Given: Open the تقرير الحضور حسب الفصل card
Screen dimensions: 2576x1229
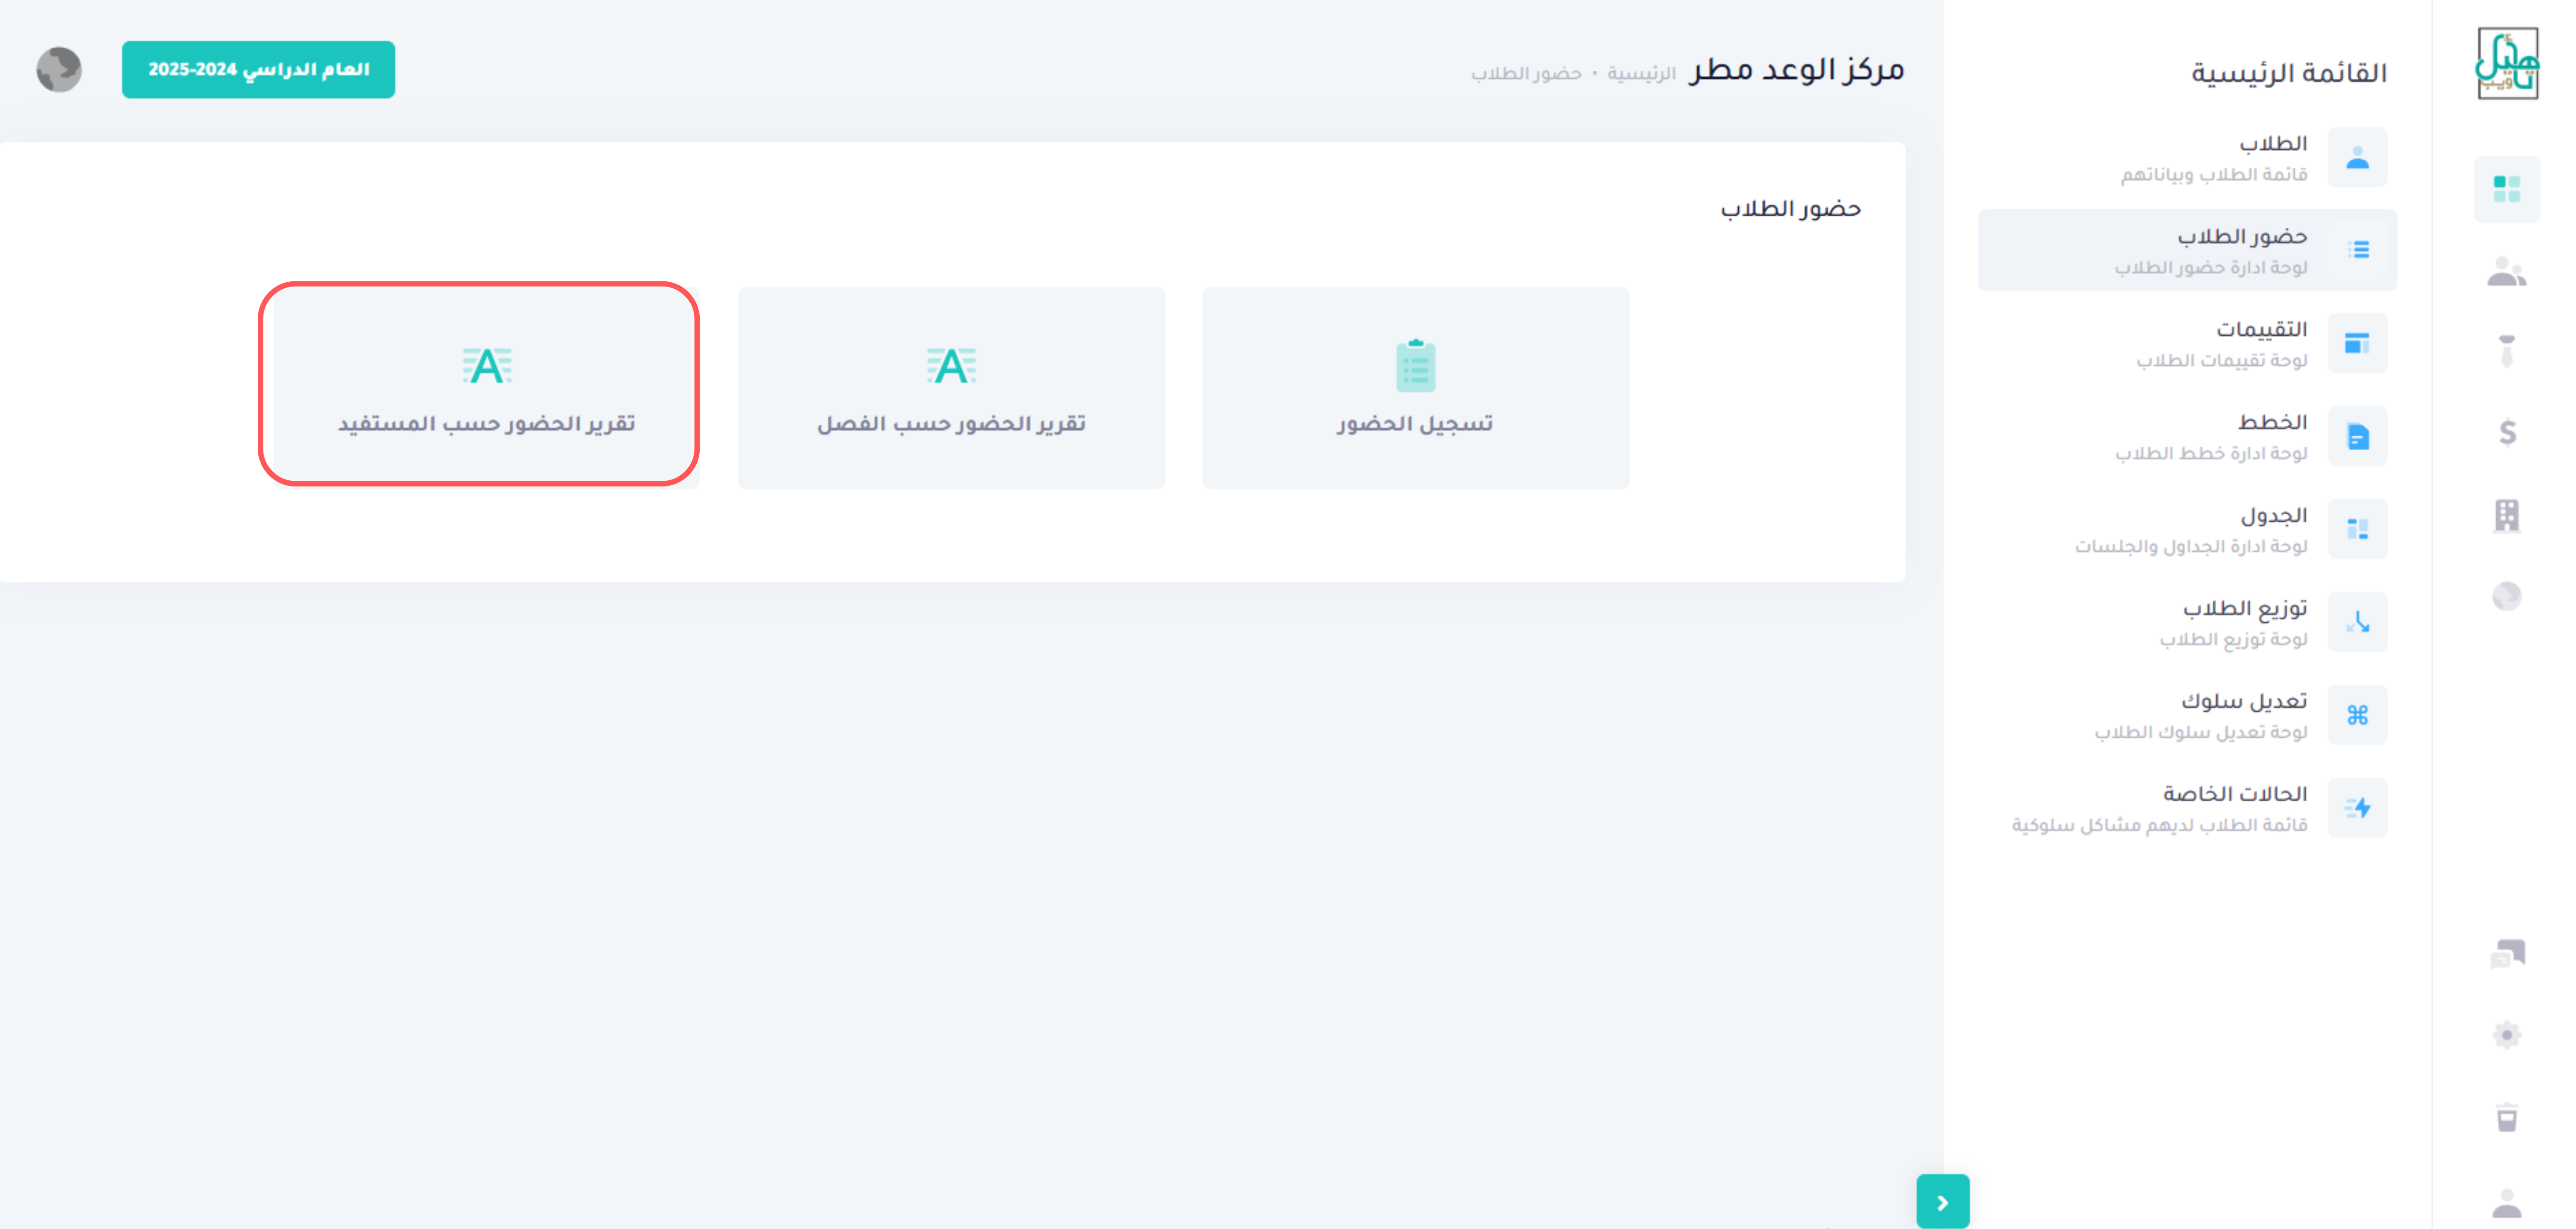Looking at the screenshot, I should pos(951,388).
